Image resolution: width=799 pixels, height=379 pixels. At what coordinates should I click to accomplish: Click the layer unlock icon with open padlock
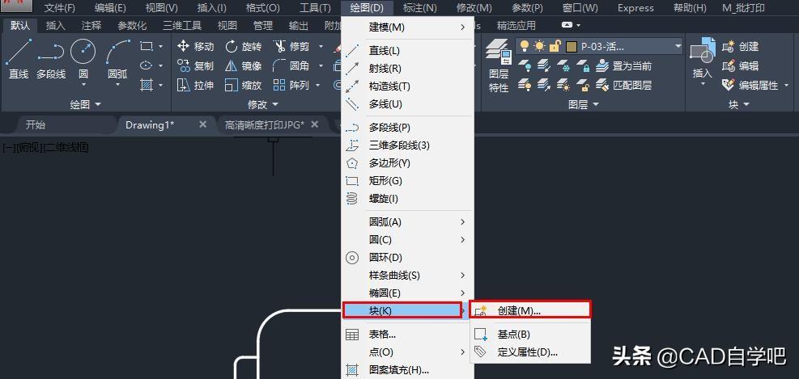pyautogui.click(x=583, y=85)
